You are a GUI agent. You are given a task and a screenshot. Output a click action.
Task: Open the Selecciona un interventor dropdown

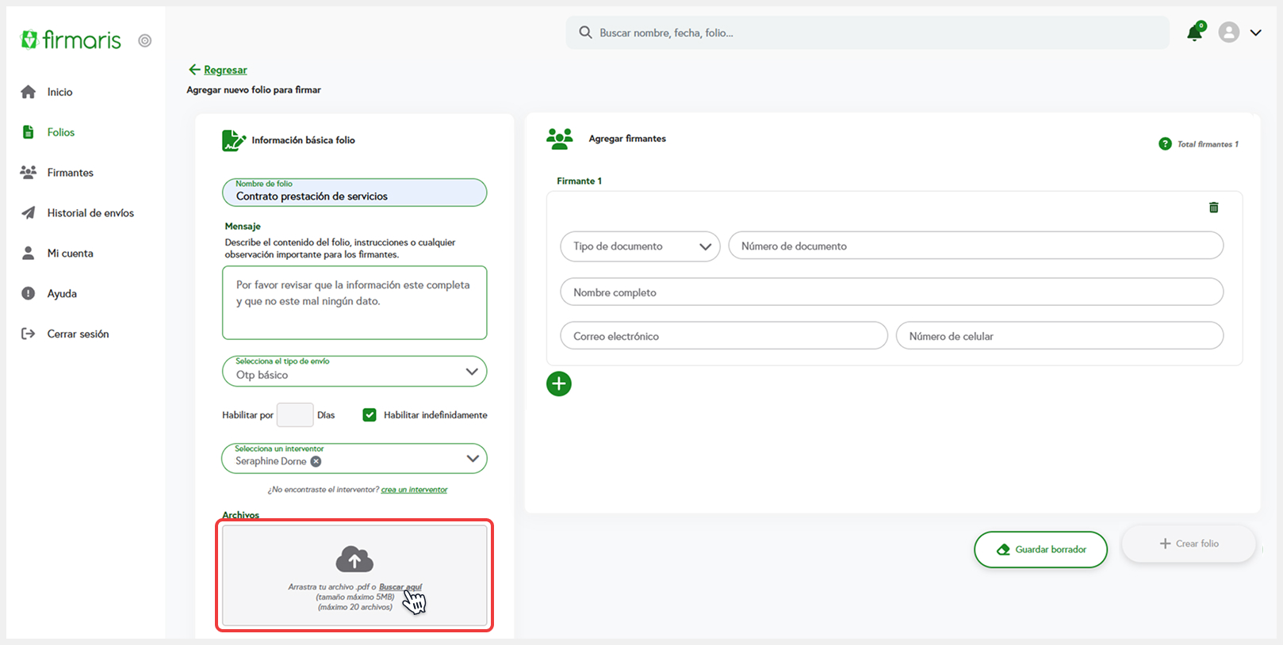473,459
